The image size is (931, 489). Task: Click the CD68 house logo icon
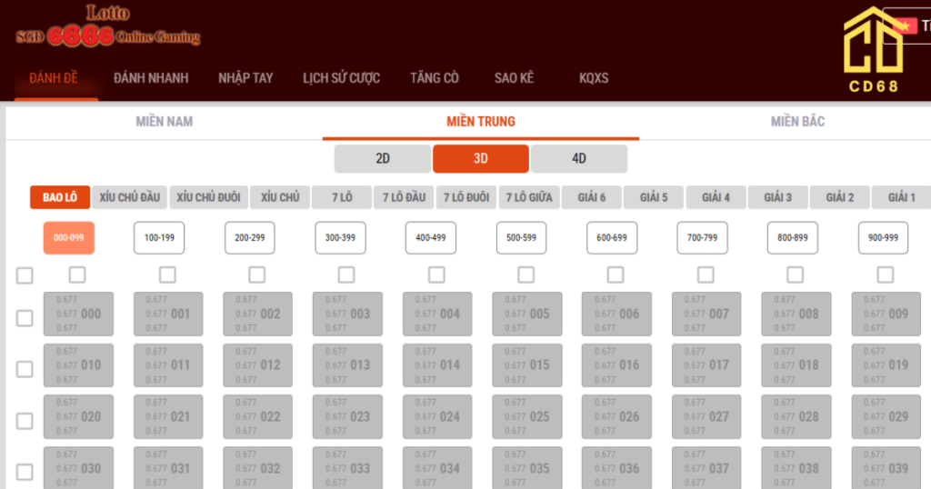click(872, 45)
